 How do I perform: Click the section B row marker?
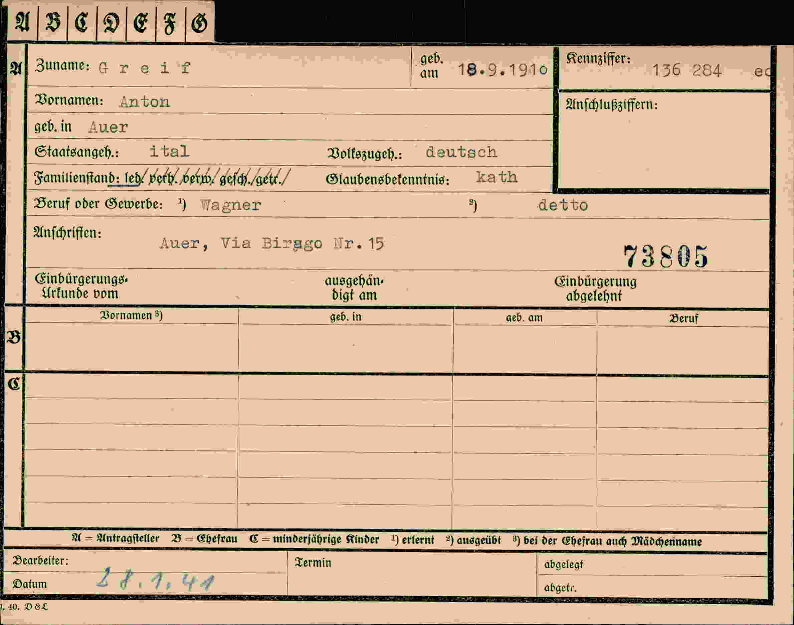pos(14,337)
